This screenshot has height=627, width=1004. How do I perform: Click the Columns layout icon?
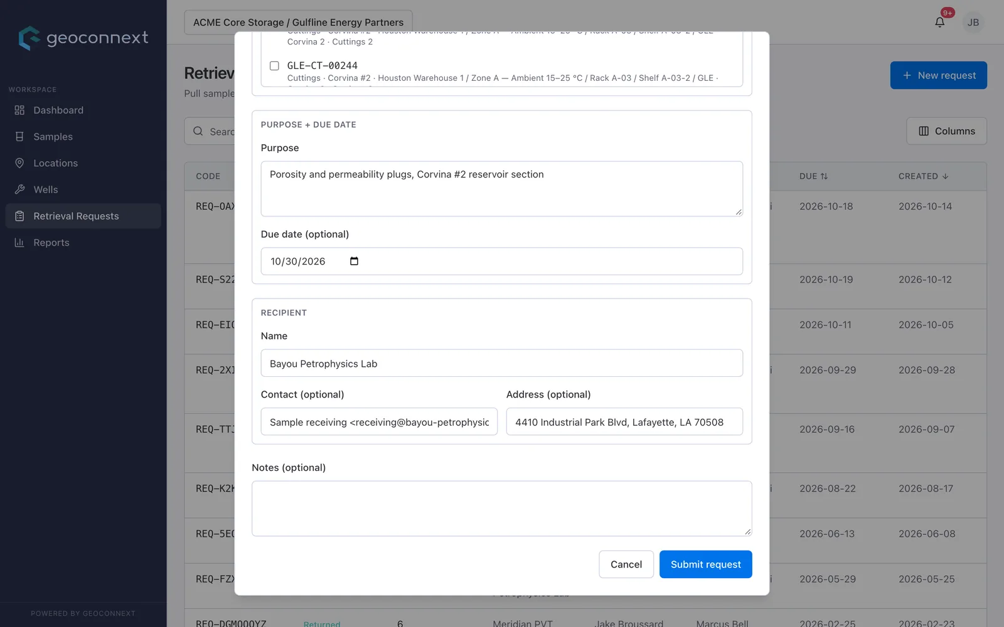(924, 131)
